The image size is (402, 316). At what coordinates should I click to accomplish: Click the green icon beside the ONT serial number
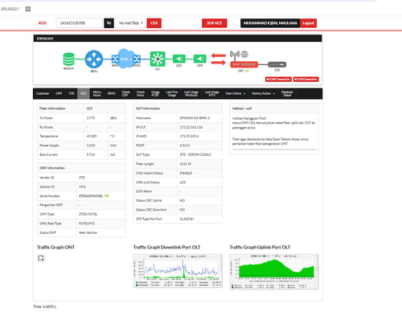point(106,196)
